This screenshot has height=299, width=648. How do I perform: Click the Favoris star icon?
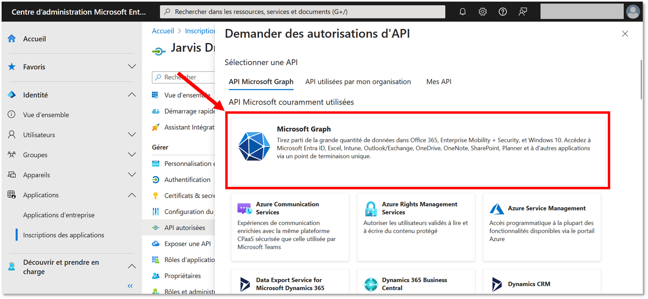(x=12, y=67)
